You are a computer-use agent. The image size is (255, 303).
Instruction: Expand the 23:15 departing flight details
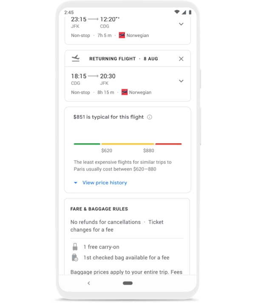coord(181,24)
